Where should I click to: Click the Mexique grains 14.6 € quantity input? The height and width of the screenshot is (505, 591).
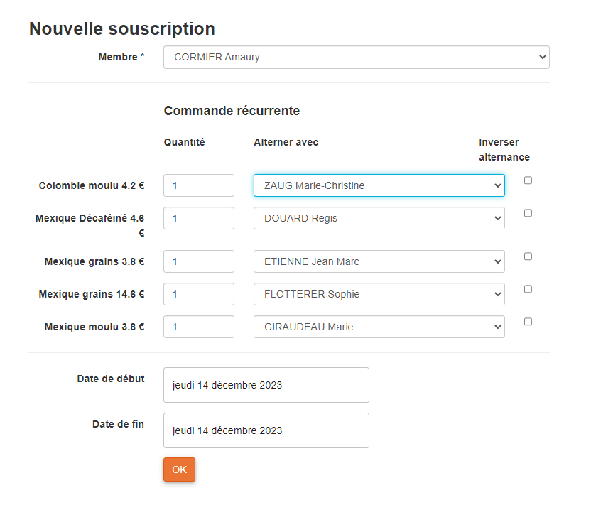pyautogui.click(x=198, y=294)
